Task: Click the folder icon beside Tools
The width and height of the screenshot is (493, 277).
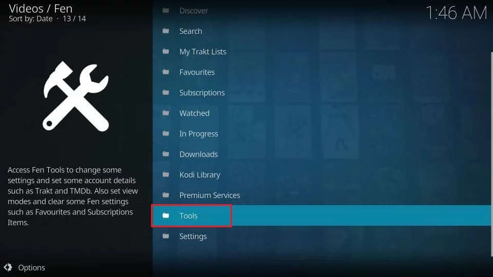Action: [x=166, y=216]
